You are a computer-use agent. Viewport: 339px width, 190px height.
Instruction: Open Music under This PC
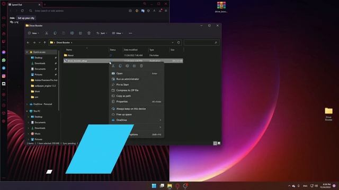point(37,134)
